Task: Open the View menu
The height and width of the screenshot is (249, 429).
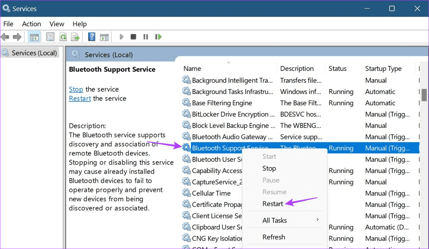Action: tap(57, 24)
